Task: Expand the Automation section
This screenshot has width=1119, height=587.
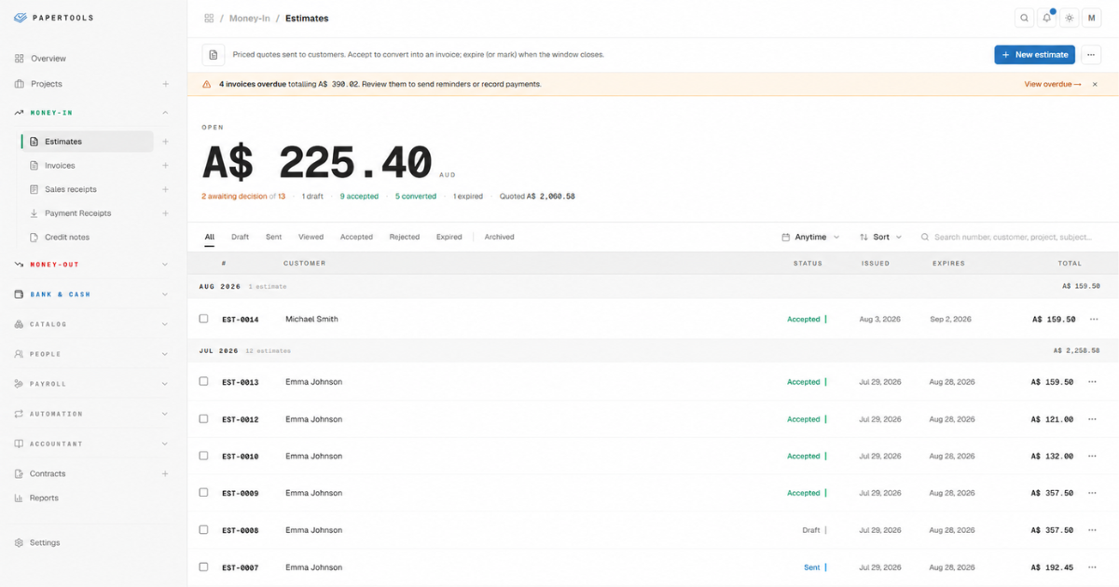Action: (x=165, y=414)
